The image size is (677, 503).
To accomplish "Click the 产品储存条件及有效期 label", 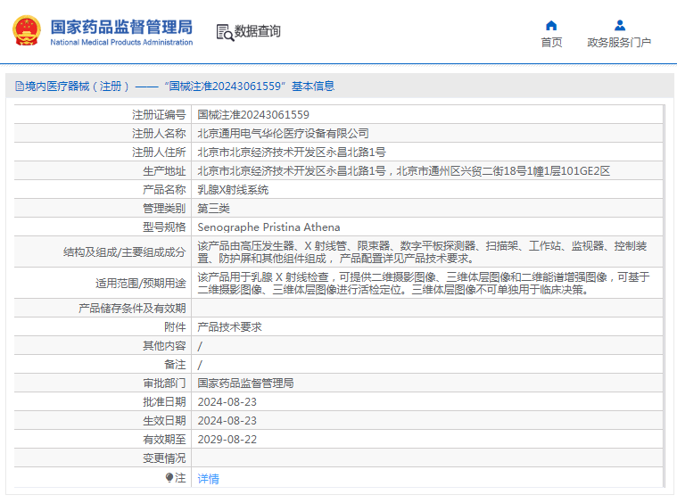I will click(132, 309).
